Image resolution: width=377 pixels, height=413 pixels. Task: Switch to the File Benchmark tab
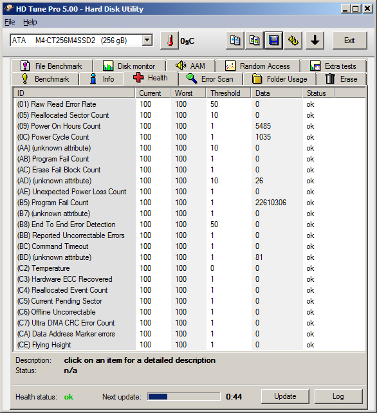(52, 66)
